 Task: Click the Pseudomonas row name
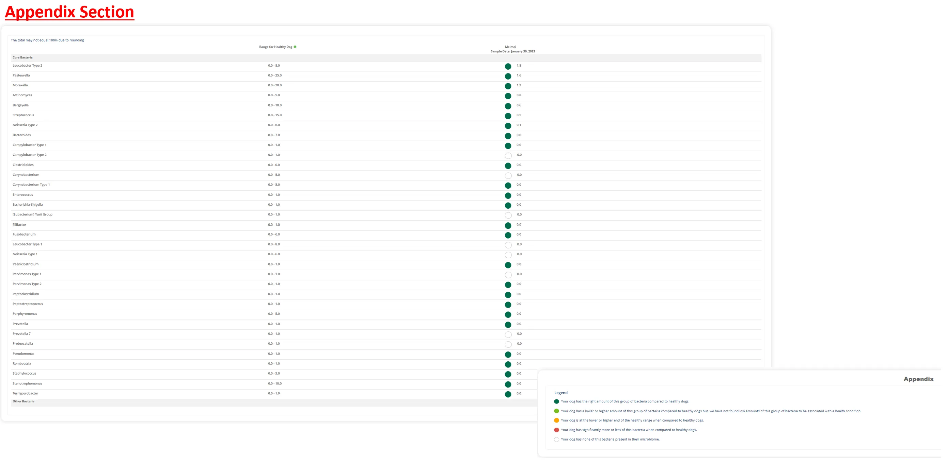(x=23, y=354)
